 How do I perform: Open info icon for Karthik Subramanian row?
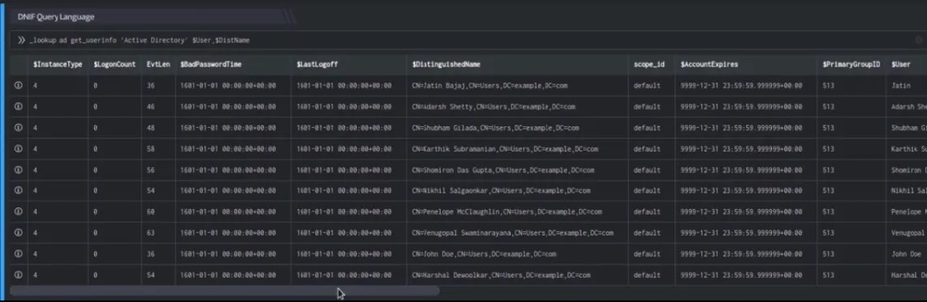point(19,149)
